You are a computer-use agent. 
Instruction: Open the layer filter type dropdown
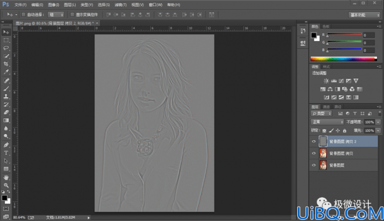point(321,113)
